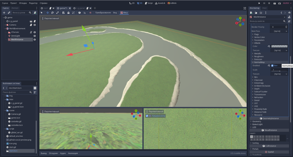Click the lock selected object icon
293x157 pixels.
(x=68, y=13)
